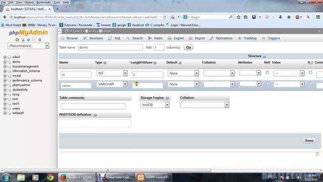The image size is (323, 182).
Task: Open the Firefox hamburger menu
Action: 318,17
